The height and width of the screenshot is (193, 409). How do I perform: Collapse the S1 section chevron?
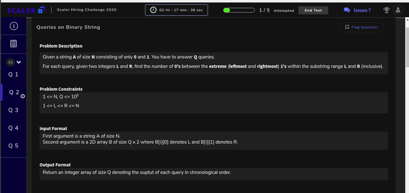pyautogui.click(x=18, y=62)
